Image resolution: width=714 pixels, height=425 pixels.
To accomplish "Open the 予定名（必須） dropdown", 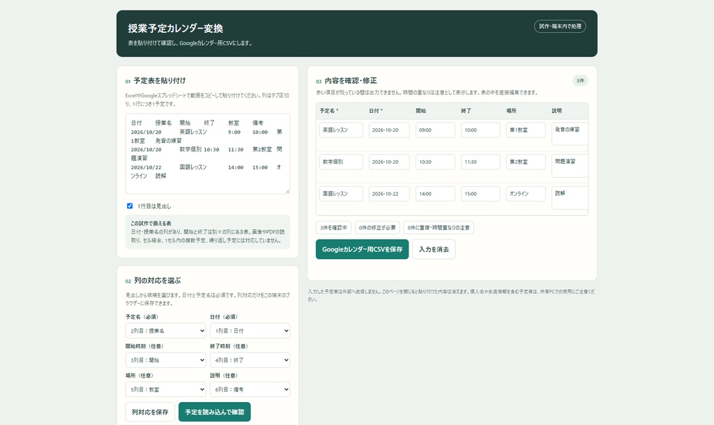I will tap(166, 331).
